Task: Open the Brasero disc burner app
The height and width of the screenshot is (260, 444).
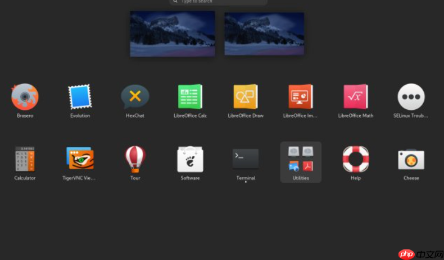Action: 25,97
